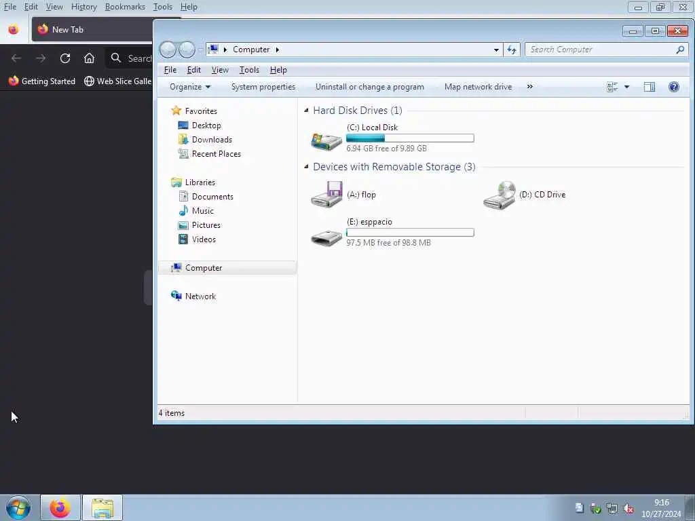
Task: Click the Explorer back navigation button
Action: [168, 50]
